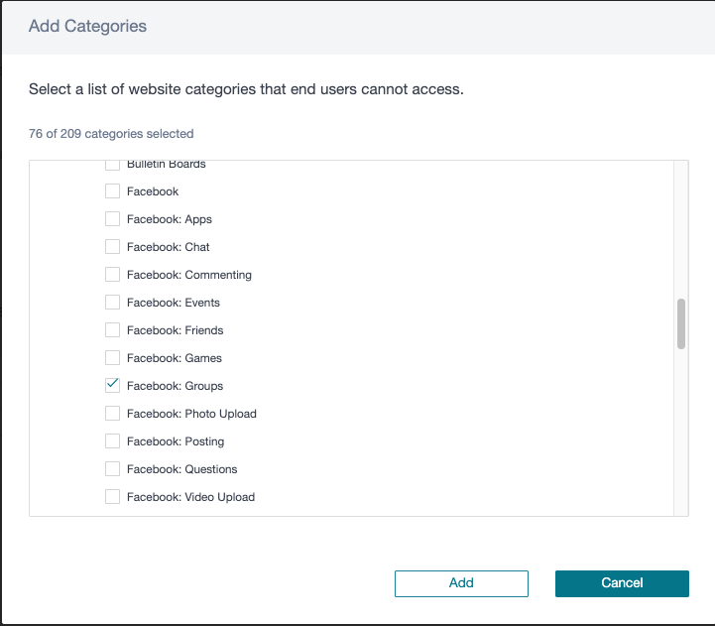Click the Add button
This screenshot has width=715, height=626.
[461, 583]
